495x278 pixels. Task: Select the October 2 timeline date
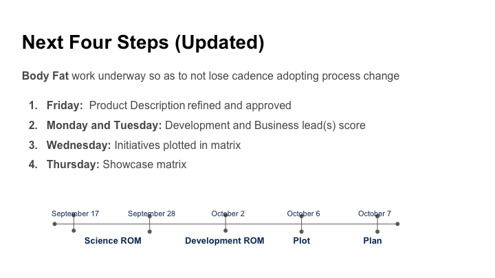[x=228, y=213]
